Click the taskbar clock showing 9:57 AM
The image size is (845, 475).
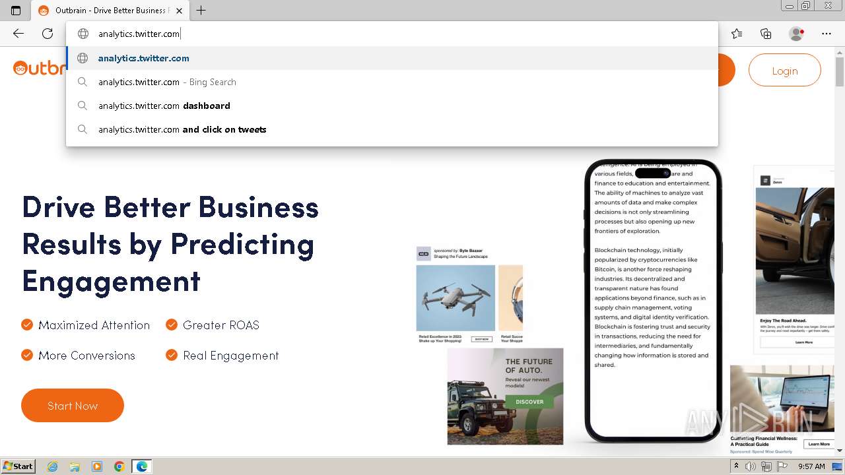tap(811, 466)
